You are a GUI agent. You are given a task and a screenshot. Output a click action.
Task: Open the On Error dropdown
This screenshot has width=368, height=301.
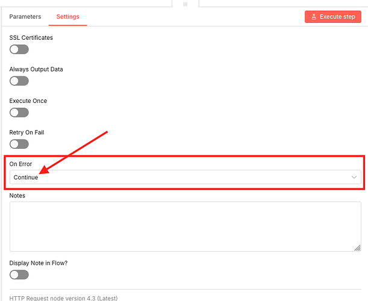(x=185, y=177)
